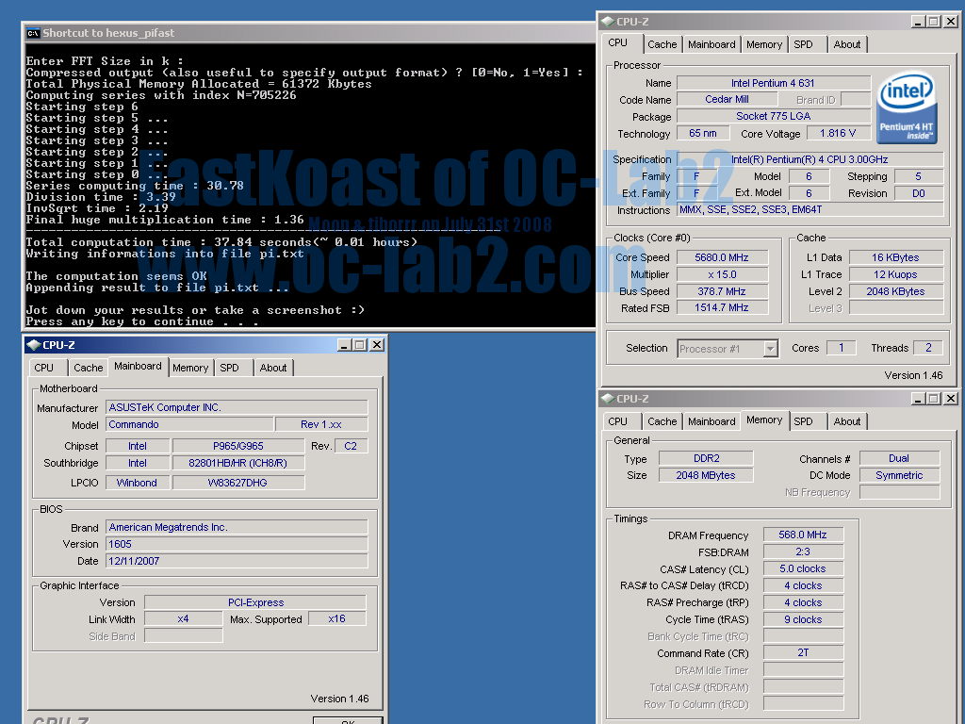Viewport: 965px width, 724px height.
Task: Click Manufacturer field ASUSTeK Computer INC.
Action: [x=237, y=407]
